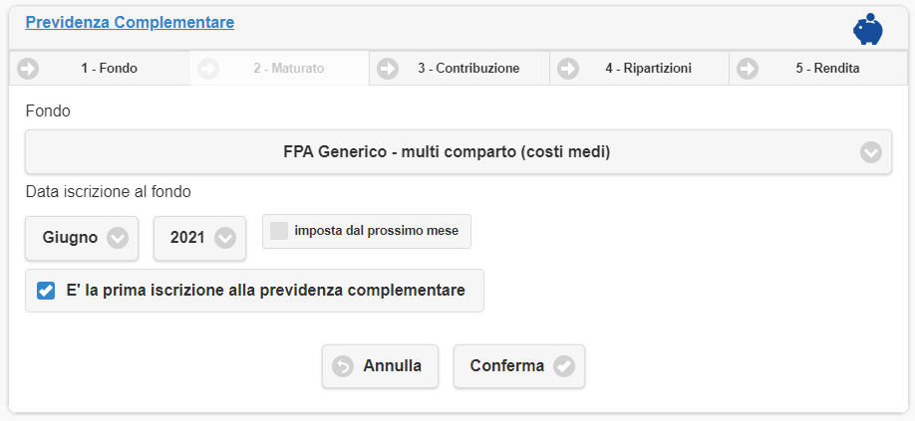Click the arrow icon beside 1 - Fondo
The image size is (915, 421).
28,69
